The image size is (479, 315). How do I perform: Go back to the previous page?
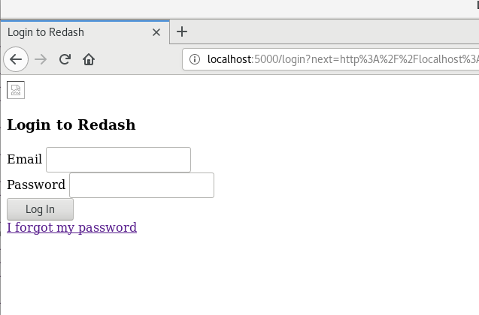[16, 59]
